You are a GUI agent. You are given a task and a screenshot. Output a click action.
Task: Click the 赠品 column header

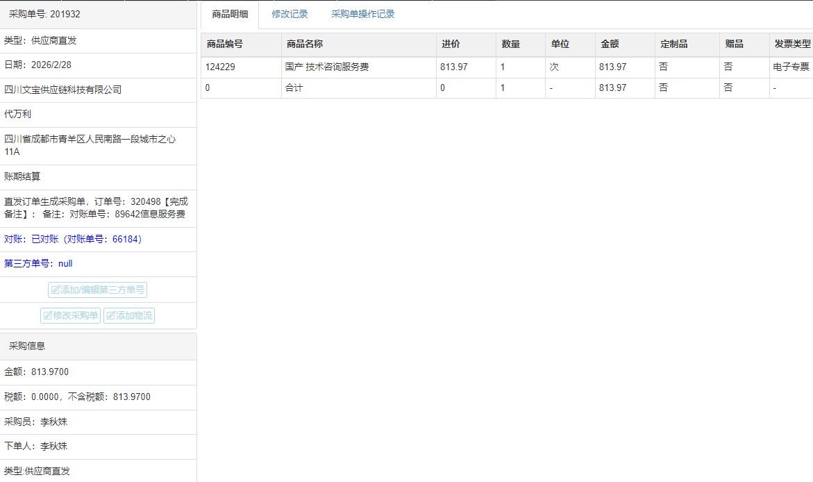[x=734, y=44]
